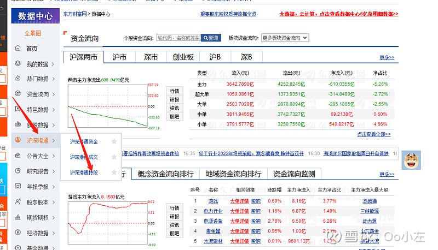Star the 沪深港通持股 submenu entry
This screenshot has height=250, width=438.
[x=114, y=172]
